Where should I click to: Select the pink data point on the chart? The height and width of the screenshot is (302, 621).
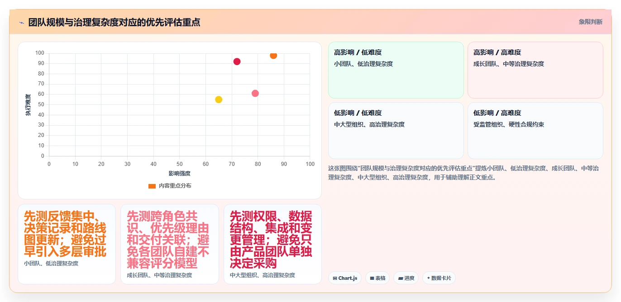pos(255,93)
